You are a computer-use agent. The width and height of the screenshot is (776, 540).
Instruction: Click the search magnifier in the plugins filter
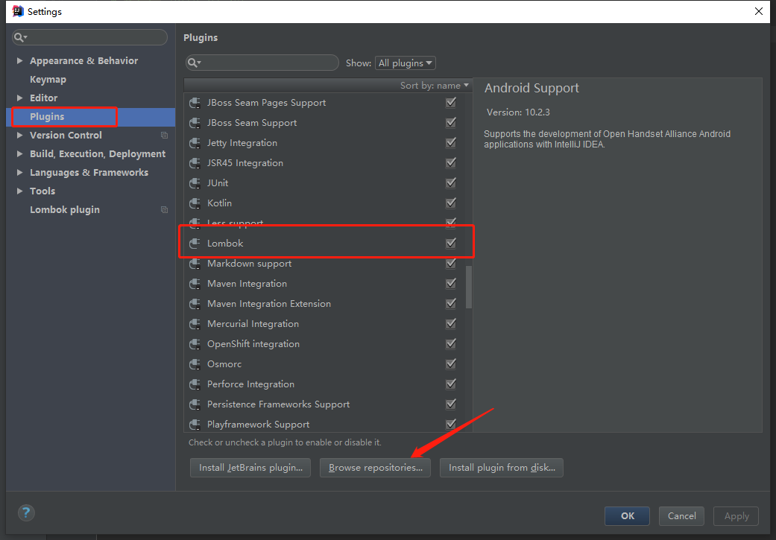click(x=194, y=63)
